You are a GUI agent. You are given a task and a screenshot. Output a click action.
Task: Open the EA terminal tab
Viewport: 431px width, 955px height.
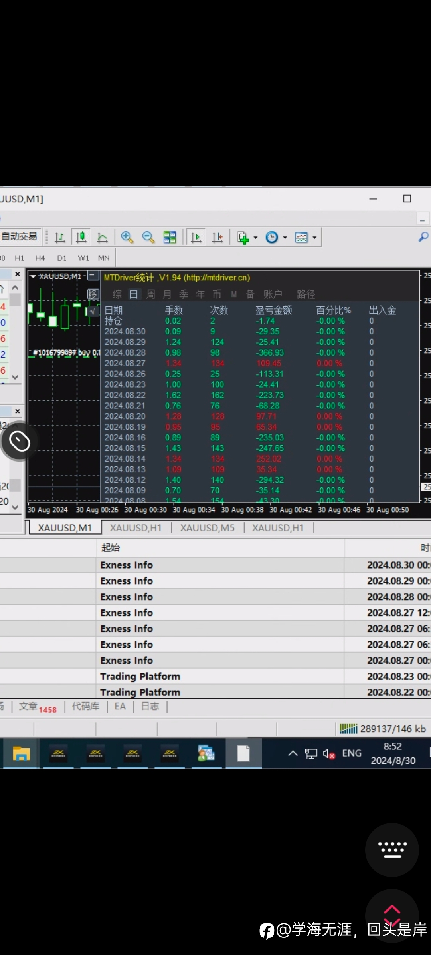(120, 707)
